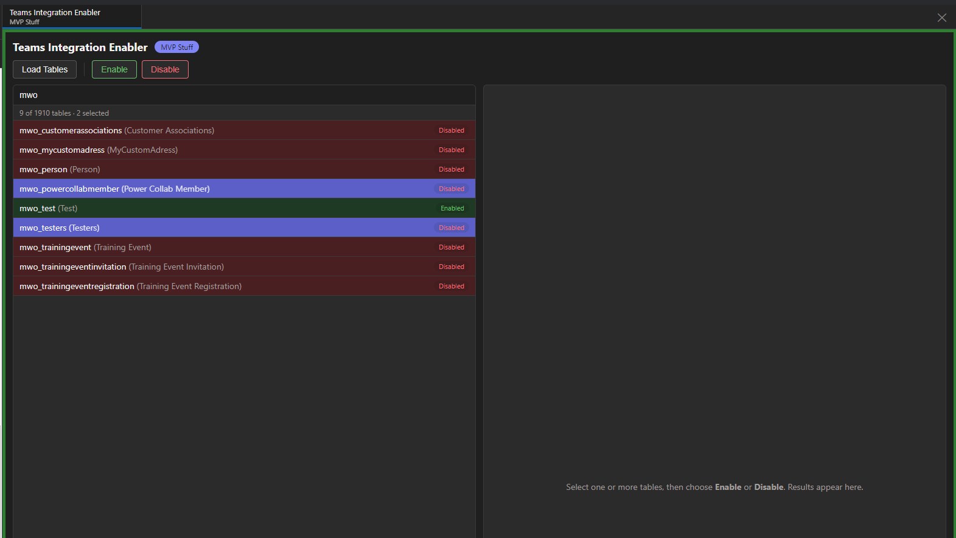Screen dimensions: 956x538
Task: Click the Teams Integration Enabler page heading
Action: pos(80,47)
